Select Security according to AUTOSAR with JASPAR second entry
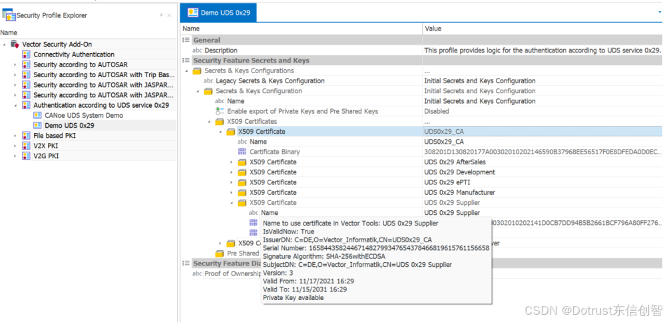The width and height of the screenshot is (665, 322). [x=104, y=95]
